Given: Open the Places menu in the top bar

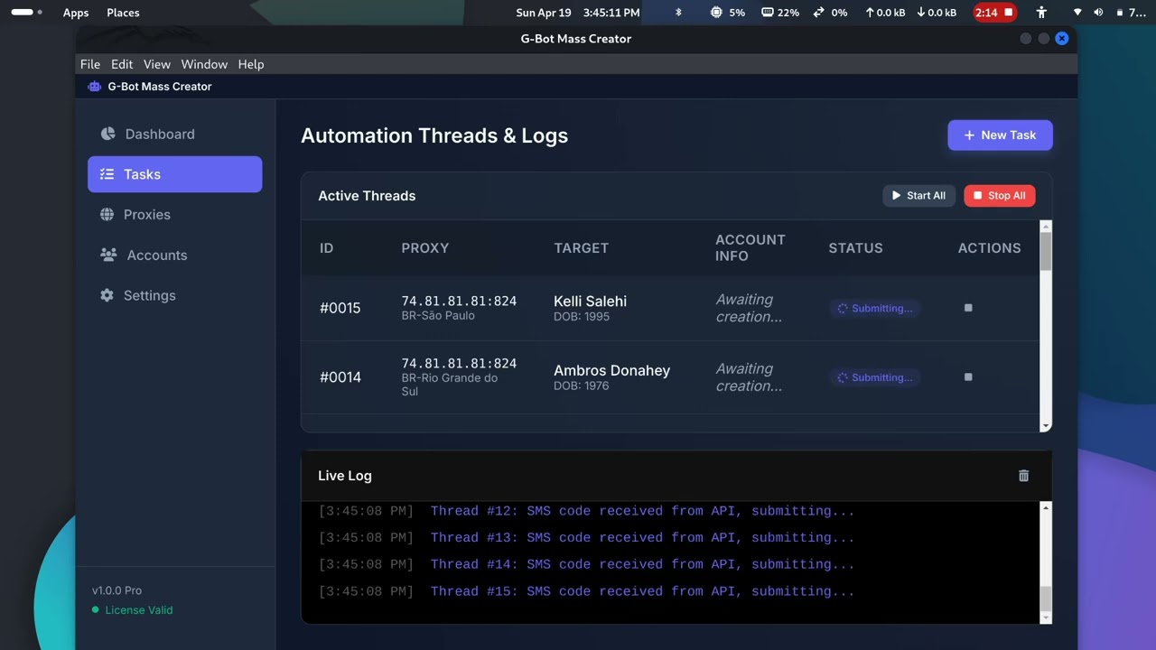Looking at the screenshot, I should (123, 13).
